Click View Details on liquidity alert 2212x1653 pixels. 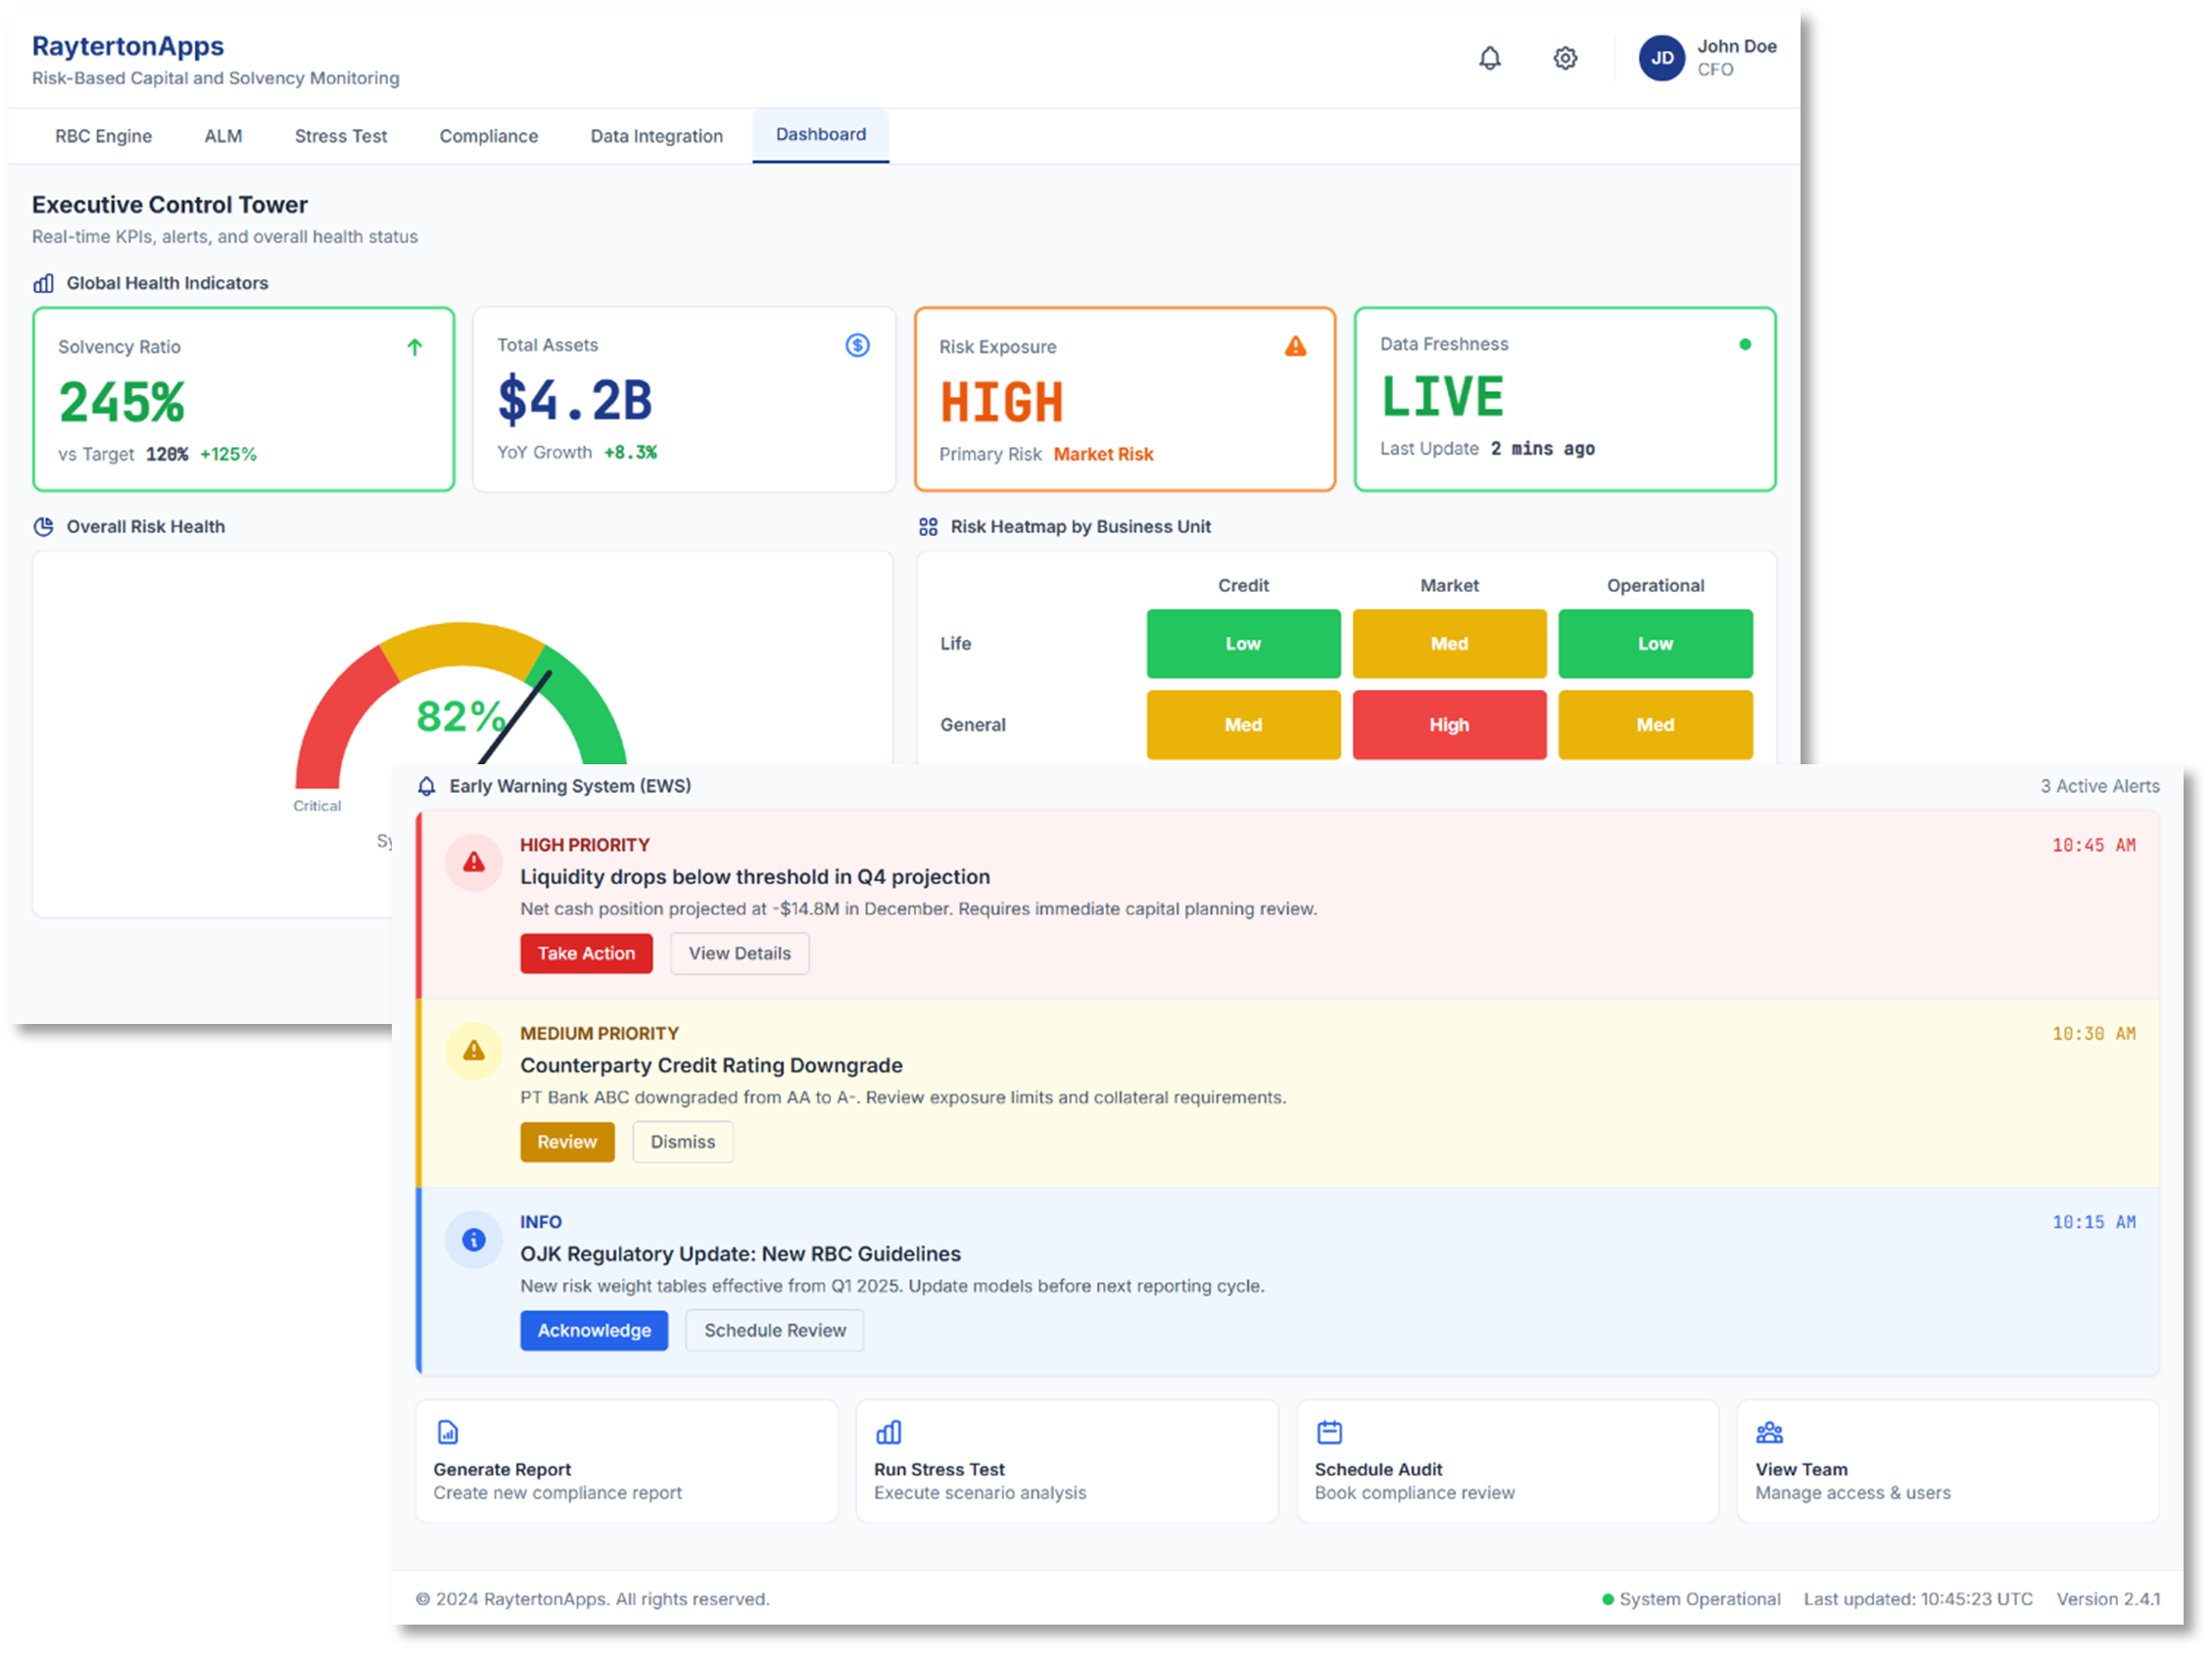coord(739,953)
